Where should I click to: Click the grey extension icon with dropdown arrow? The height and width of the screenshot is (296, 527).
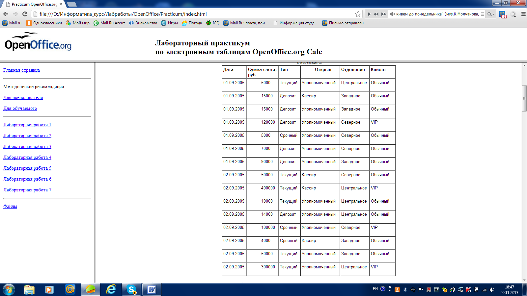point(513,14)
